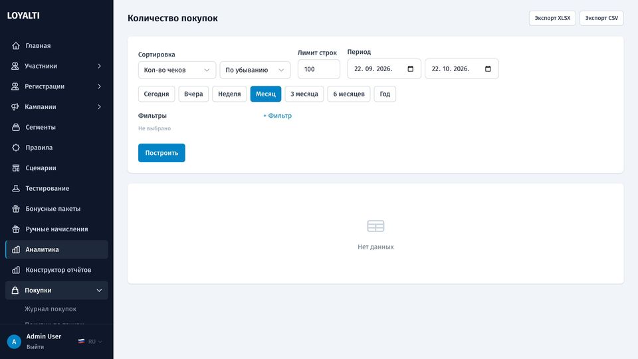Click the Russian flag icon
638x359 pixels.
point(81,342)
